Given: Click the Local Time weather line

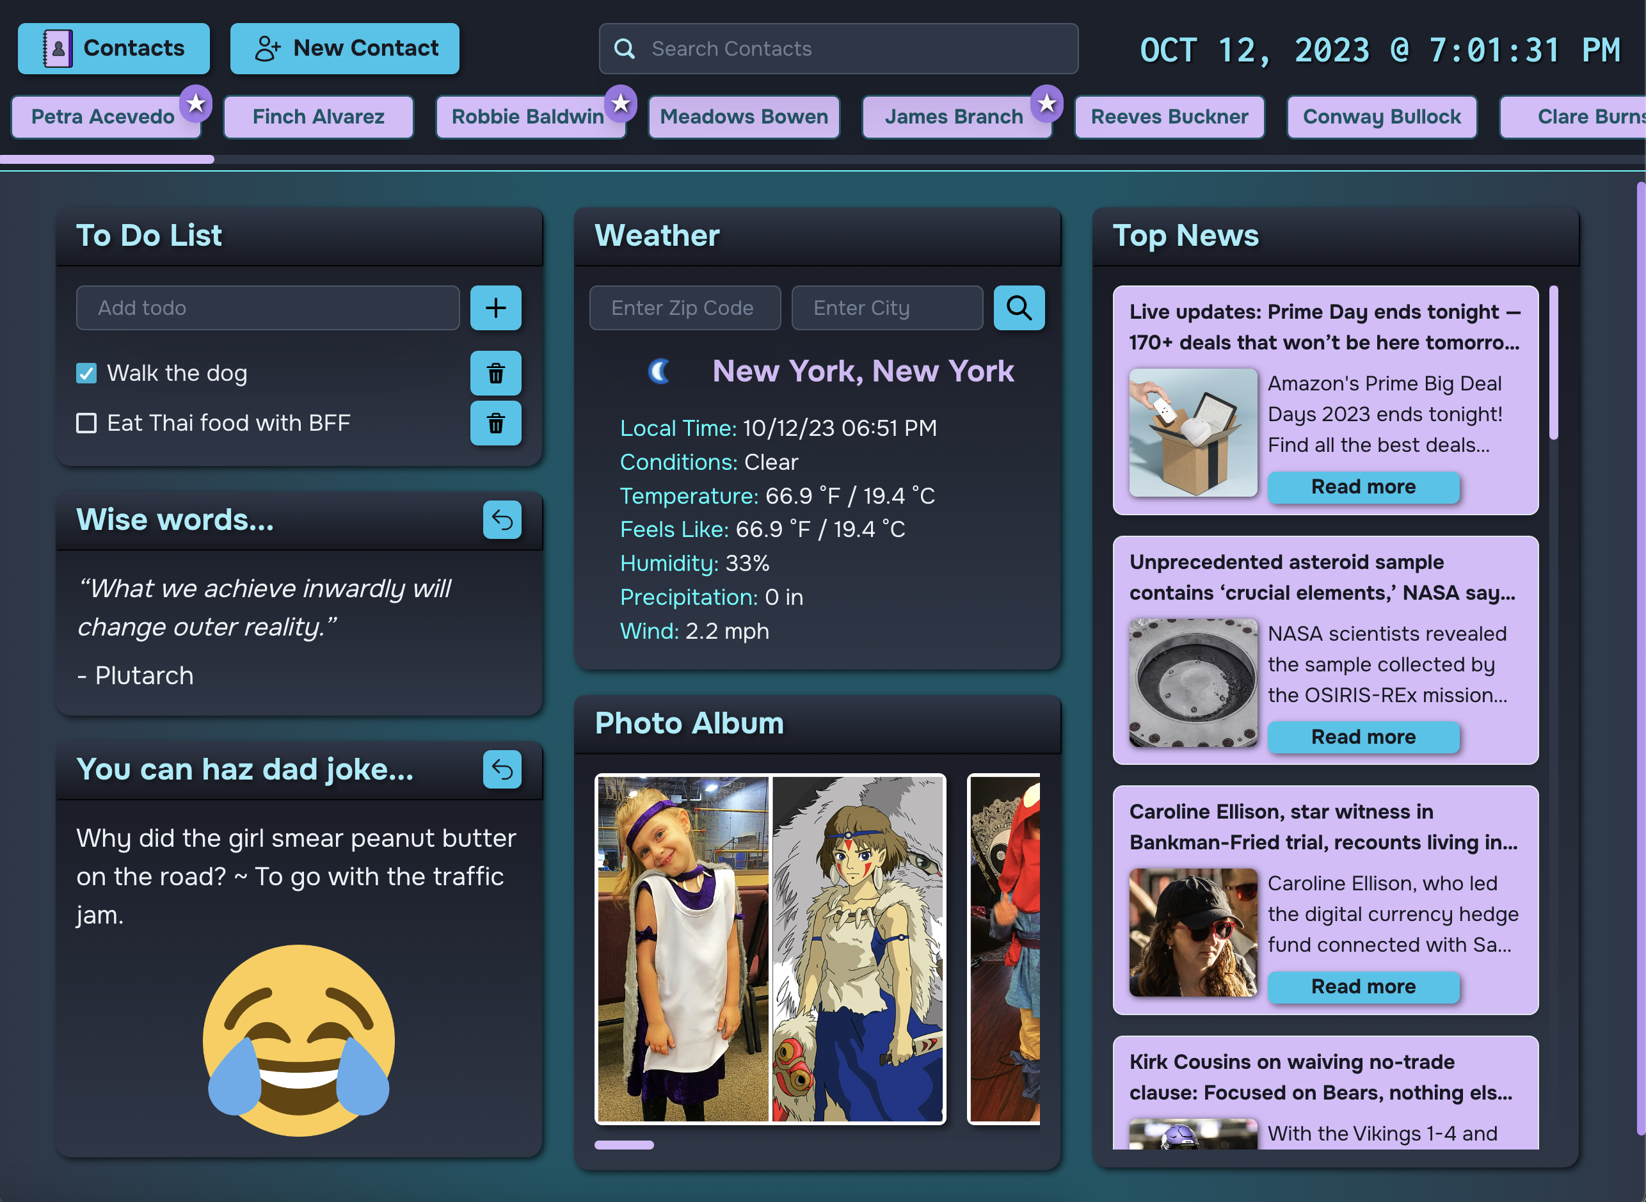Looking at the screenshot, I should click(x=778, y=428).
